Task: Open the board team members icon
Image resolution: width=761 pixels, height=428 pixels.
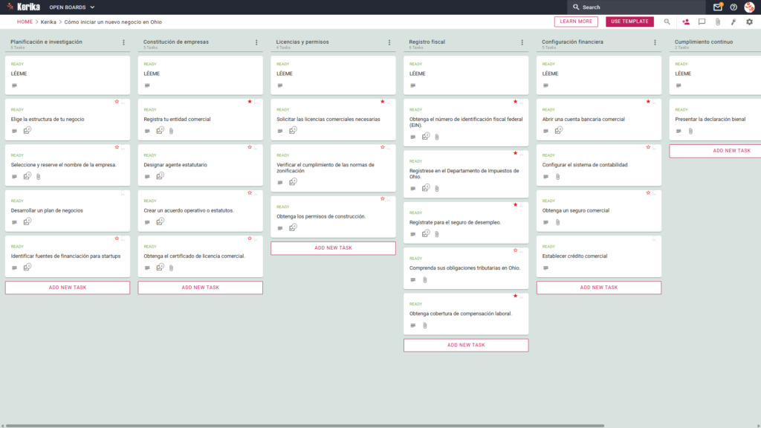Action: pyautogui.click(x=686, y=22)
